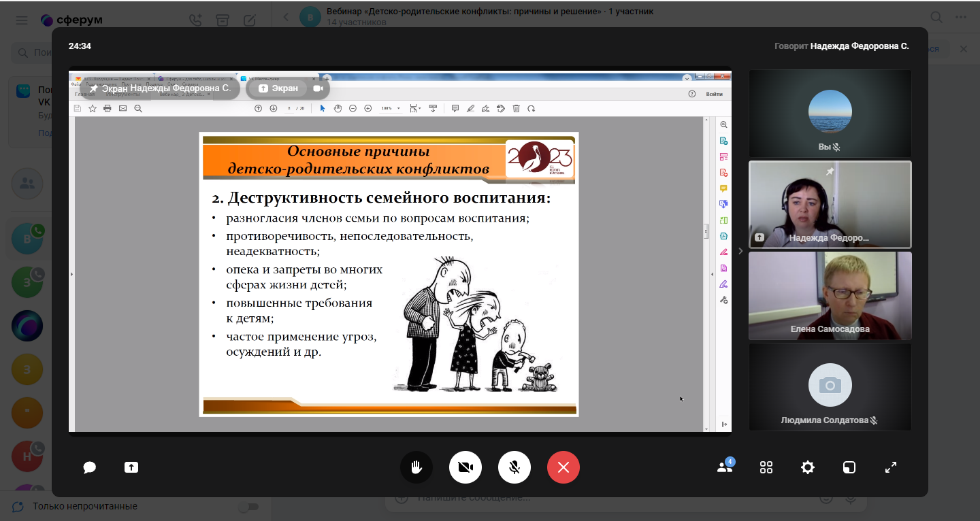Open the participants list
Image resolution: width=980 pixels, height=521 pixels.
point(725,467)
